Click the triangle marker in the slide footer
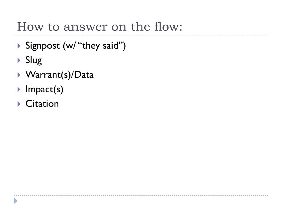The height and width of the screenshot is (211, 282). (16, 201)
